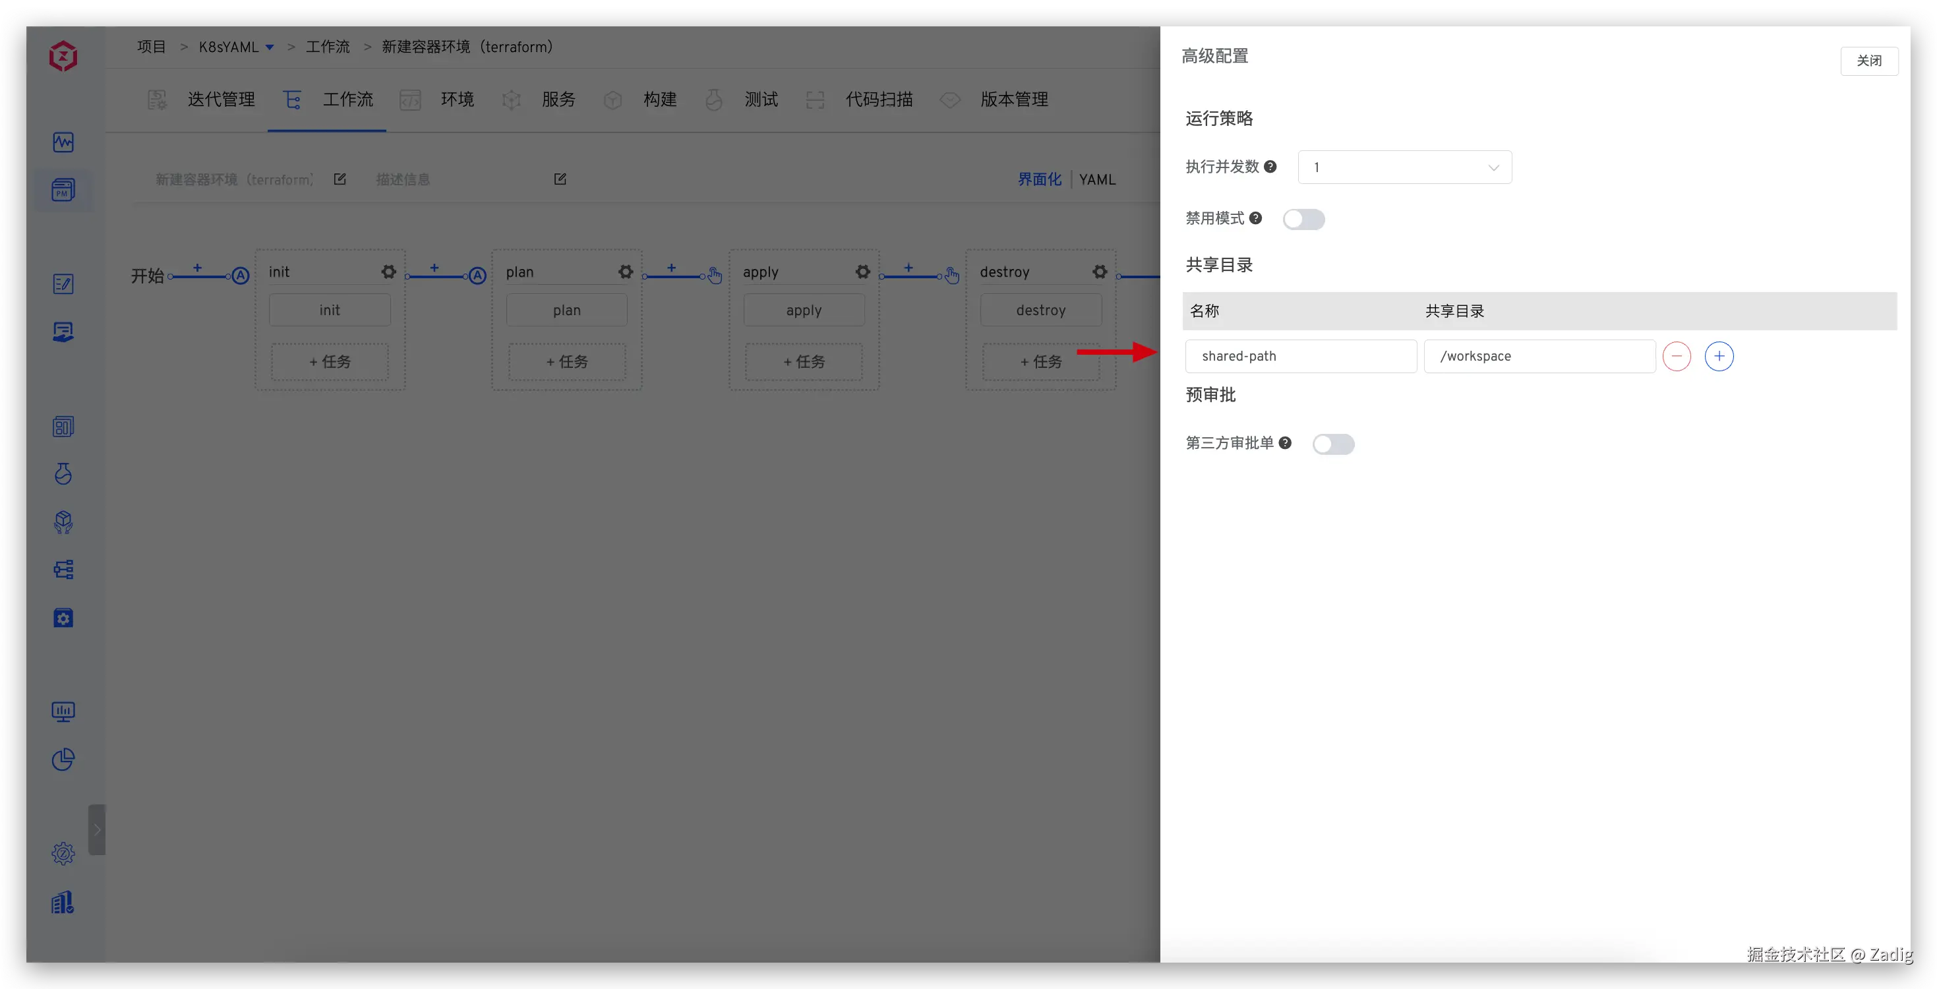Click the blue plus icon to add shared directory
Viewport: 1937px width, 989px height.
coord(1719,357)
